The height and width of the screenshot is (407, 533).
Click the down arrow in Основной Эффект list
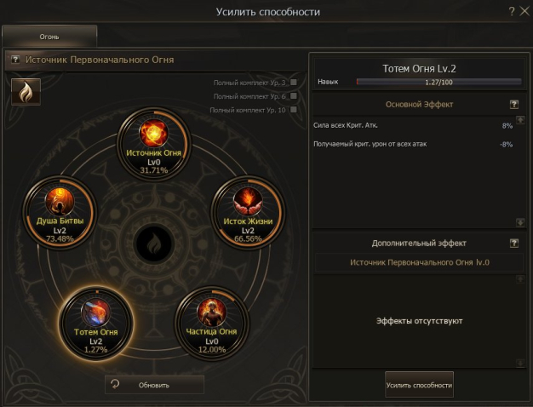pyautogui.click(x=520, y=222)
